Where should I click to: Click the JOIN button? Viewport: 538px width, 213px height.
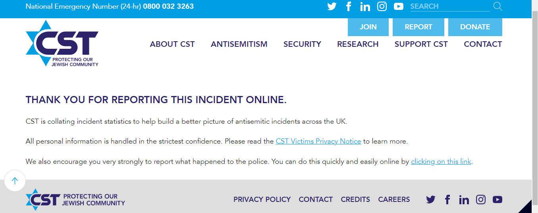[368, 27]
